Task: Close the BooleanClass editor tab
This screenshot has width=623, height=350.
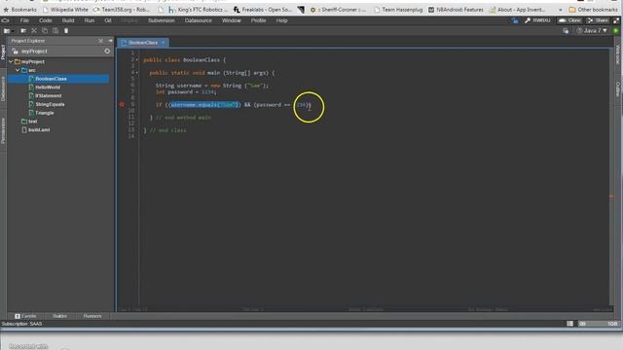Action: (163, 43)
